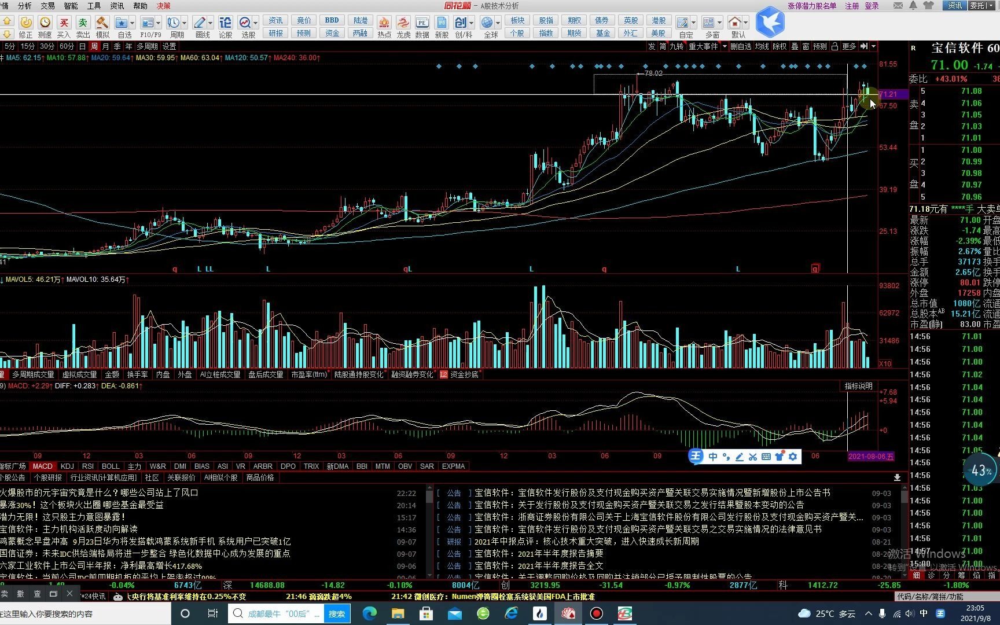Click the notification bell icon
The image size is (1000, 625).
coord(913,5)
